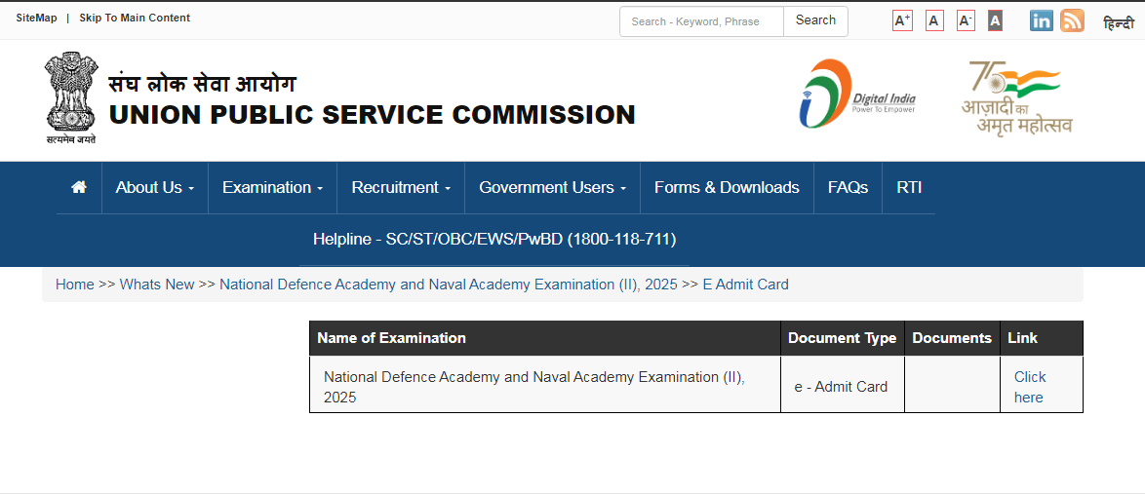The width and height of the screenshot is (1145, 494).
Task: Expand the Examination dropdown menu
Action: [272, 187]
